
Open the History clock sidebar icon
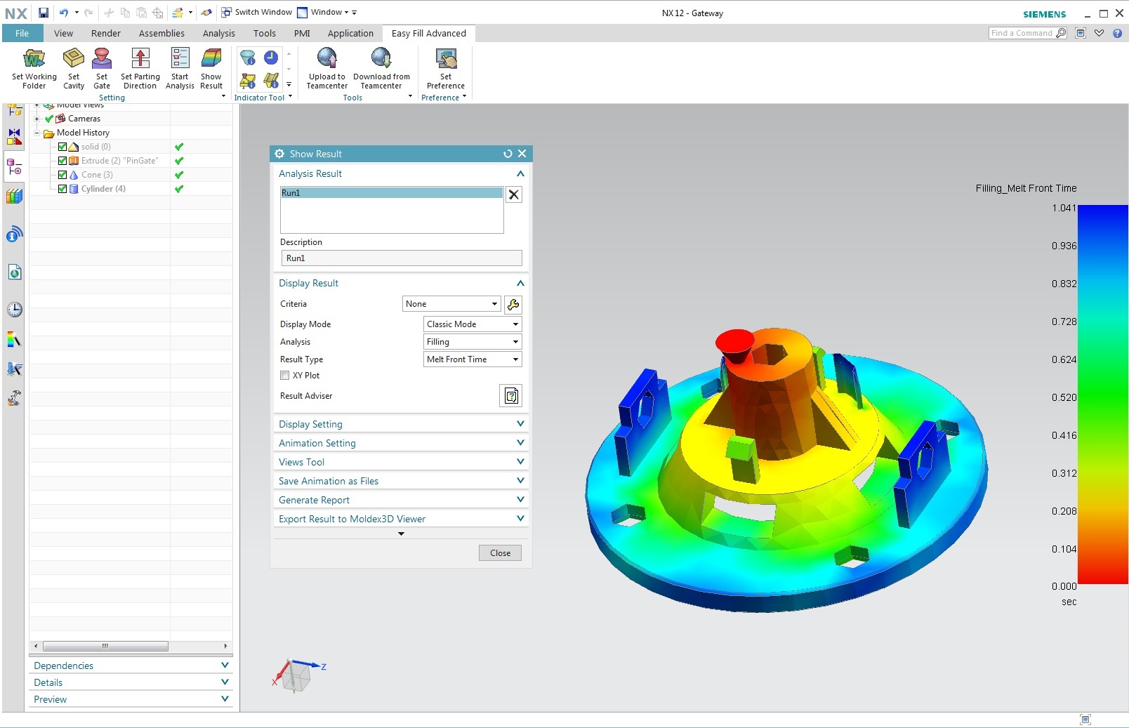(x=14, y=310)
